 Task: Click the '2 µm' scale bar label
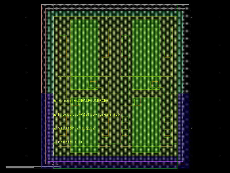point(56,164)
